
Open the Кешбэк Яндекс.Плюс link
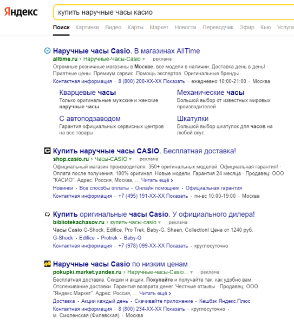pyautogui.click(x=225, y=301)
